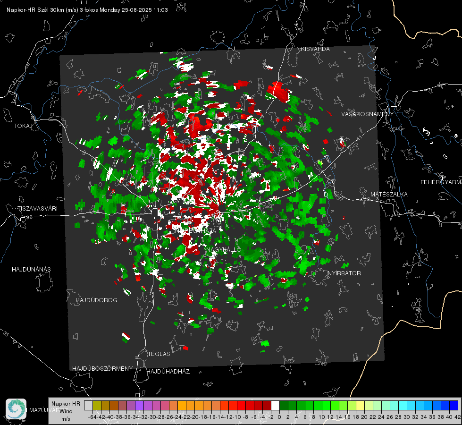Screen dimensions: 462x425
Task: Select the NAGYKÁLLÓ town label
Action: tap(224, 250)
